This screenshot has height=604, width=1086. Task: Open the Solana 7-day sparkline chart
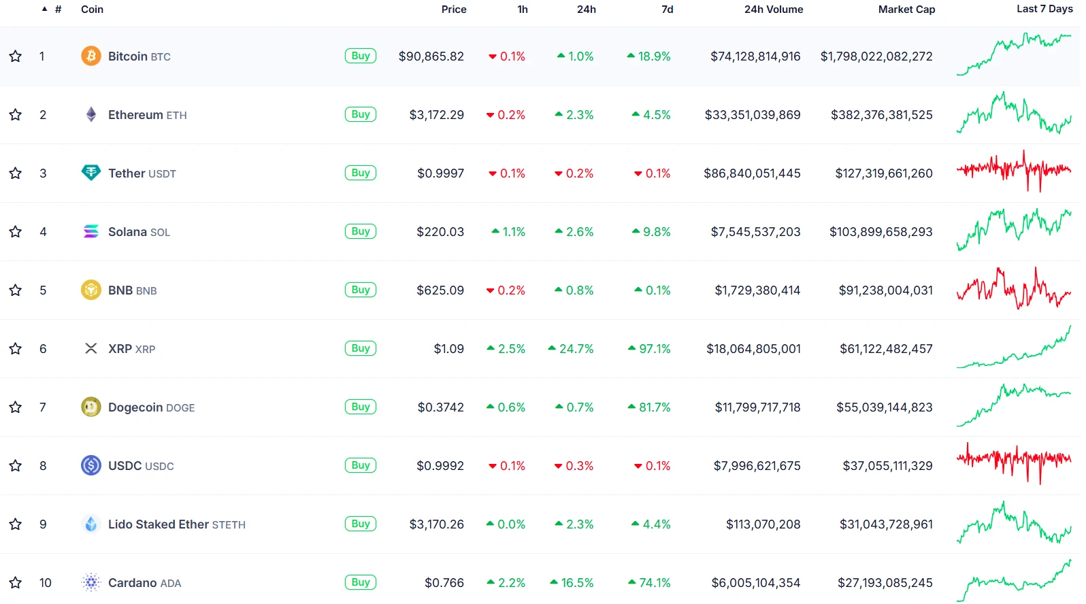tap(1014, 230)
